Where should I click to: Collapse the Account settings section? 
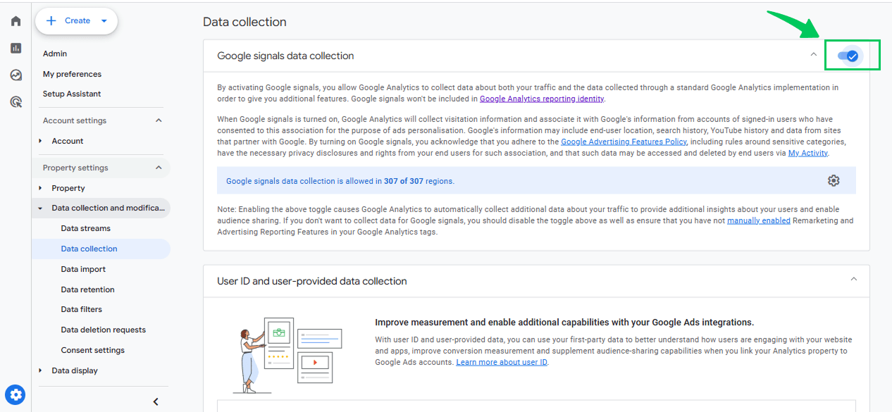point(159,120)
